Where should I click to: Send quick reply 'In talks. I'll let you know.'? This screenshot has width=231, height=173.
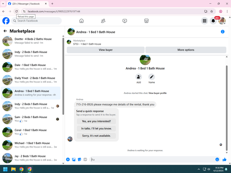click(x=97, y=128)
